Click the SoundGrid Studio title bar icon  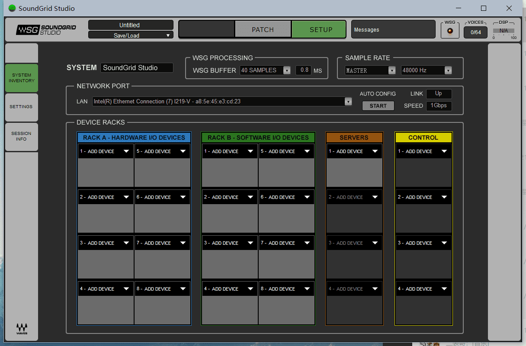pyautogui.click(x=12, y=8)
